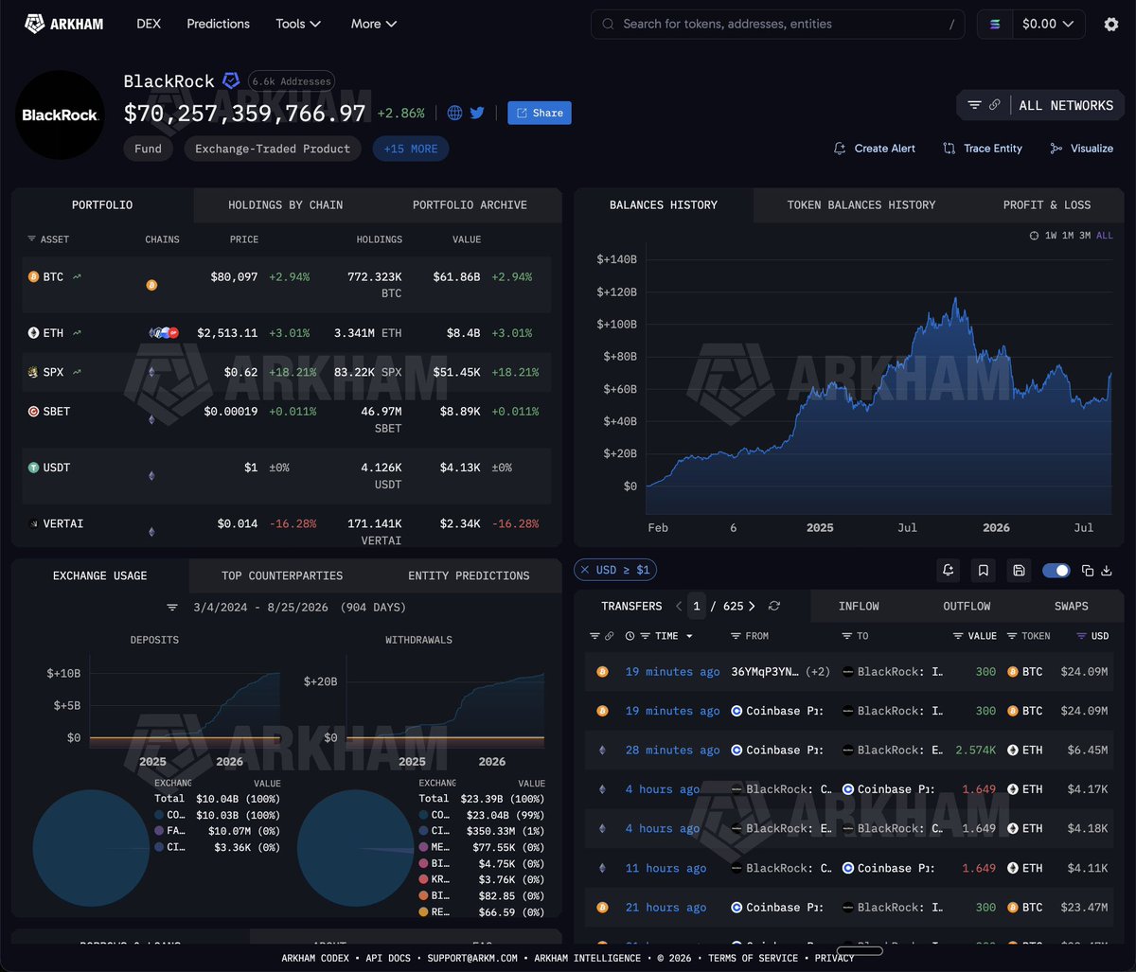The width and height of the screenshot is (1136, 972).
Task: Expand the More menu
Action: [x=374, y=24]
